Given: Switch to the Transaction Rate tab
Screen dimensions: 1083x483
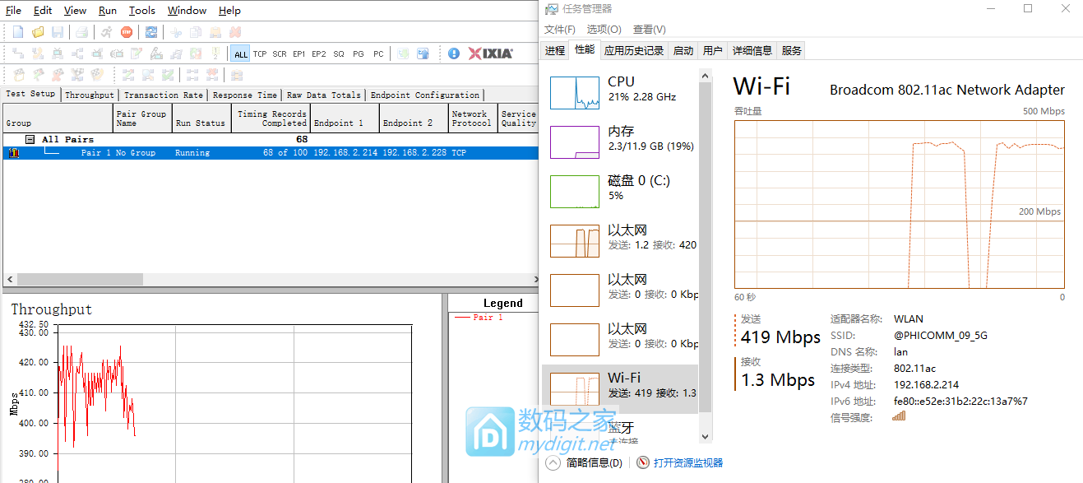Looking at the screenshot, I should [163, 95].
